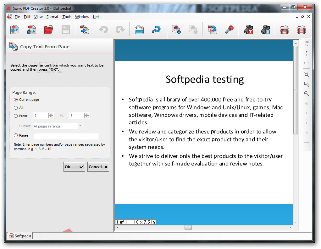Open a file with the red folder icon

(x=49, y=30)
